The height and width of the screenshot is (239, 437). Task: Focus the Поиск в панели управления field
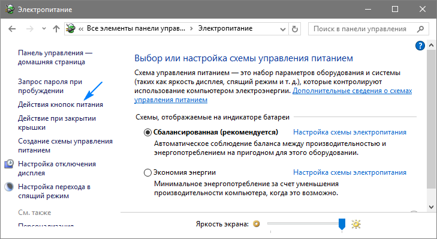(369, 29)
